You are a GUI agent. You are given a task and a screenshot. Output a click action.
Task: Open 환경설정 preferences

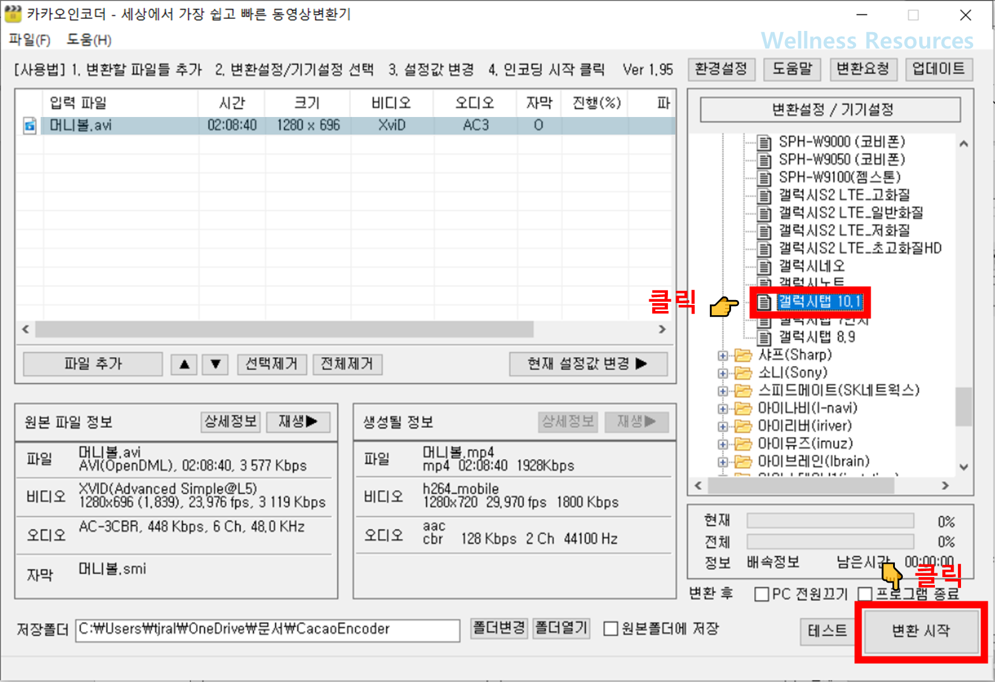tap(721, 69)
